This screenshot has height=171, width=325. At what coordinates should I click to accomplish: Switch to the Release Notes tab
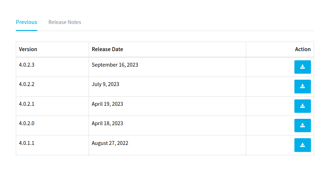(65, 22)
